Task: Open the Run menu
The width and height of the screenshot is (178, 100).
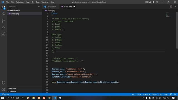Action: [38, 2]
